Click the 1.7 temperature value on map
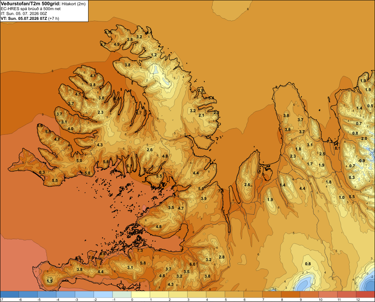 click(x=310, y=164)
